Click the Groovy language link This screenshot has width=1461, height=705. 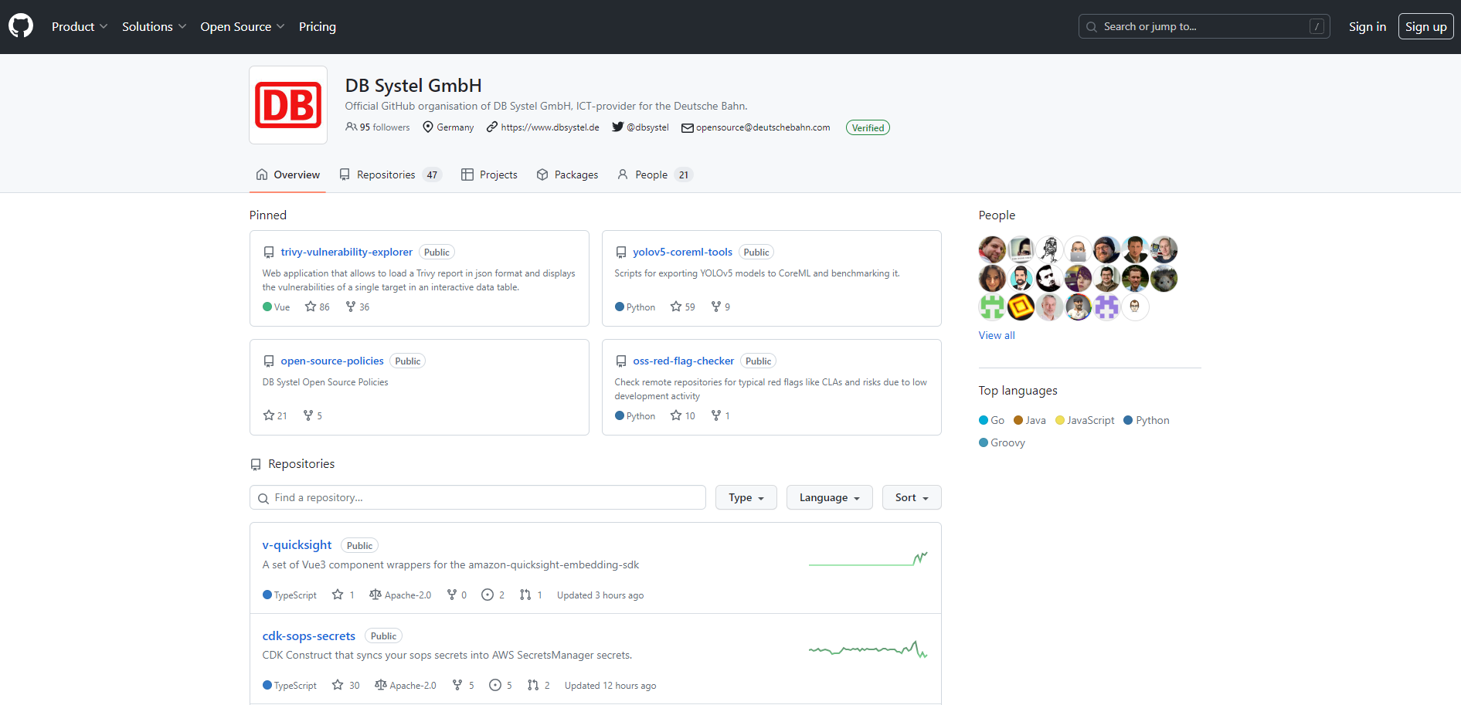pyautogui.click(x=1002, y=442)
